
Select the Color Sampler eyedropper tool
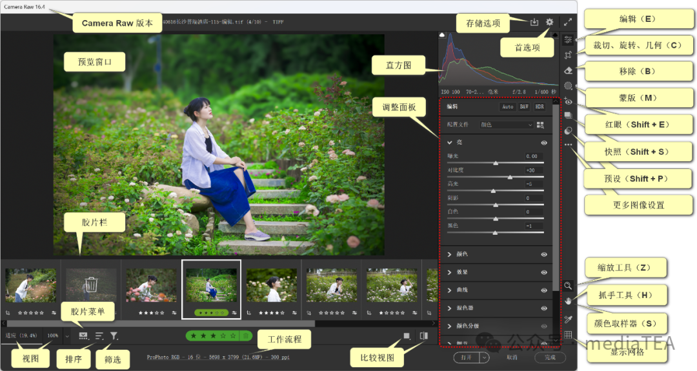point(568,319)
